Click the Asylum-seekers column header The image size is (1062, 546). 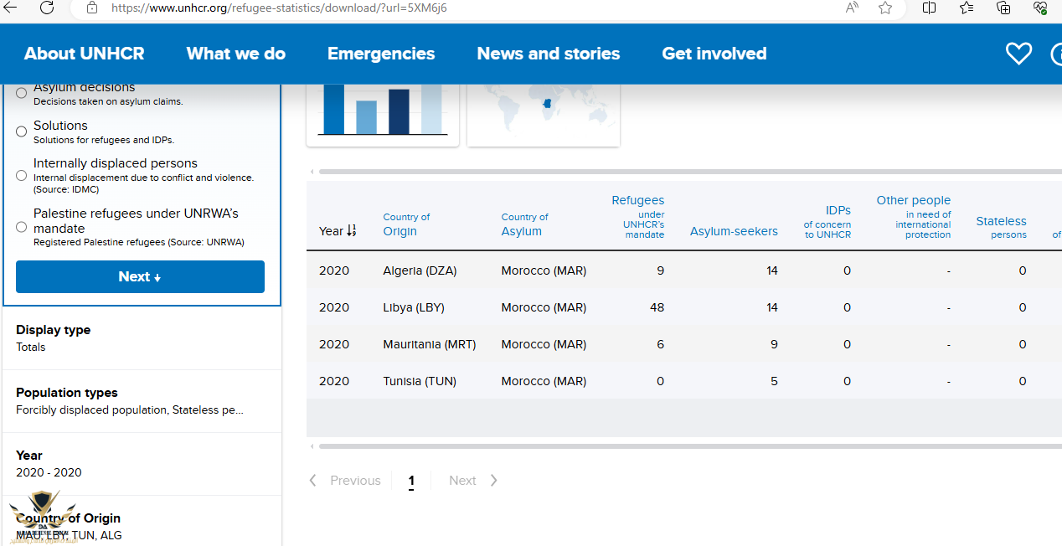[734, 231]
